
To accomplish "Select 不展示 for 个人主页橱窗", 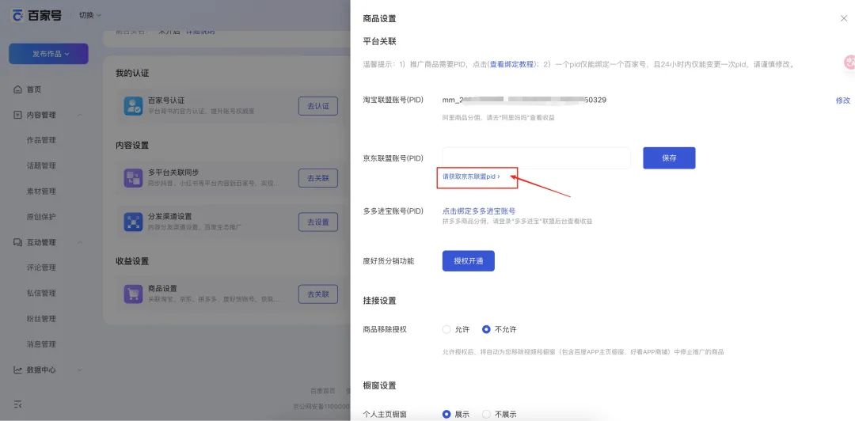I will pyautogui.click(x=486, y=415).
